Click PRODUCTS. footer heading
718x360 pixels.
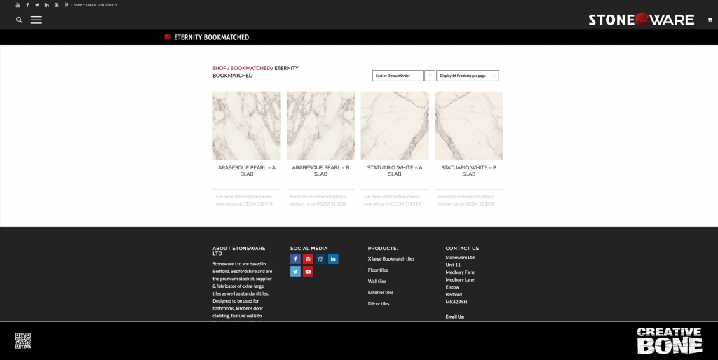[383, 249]
